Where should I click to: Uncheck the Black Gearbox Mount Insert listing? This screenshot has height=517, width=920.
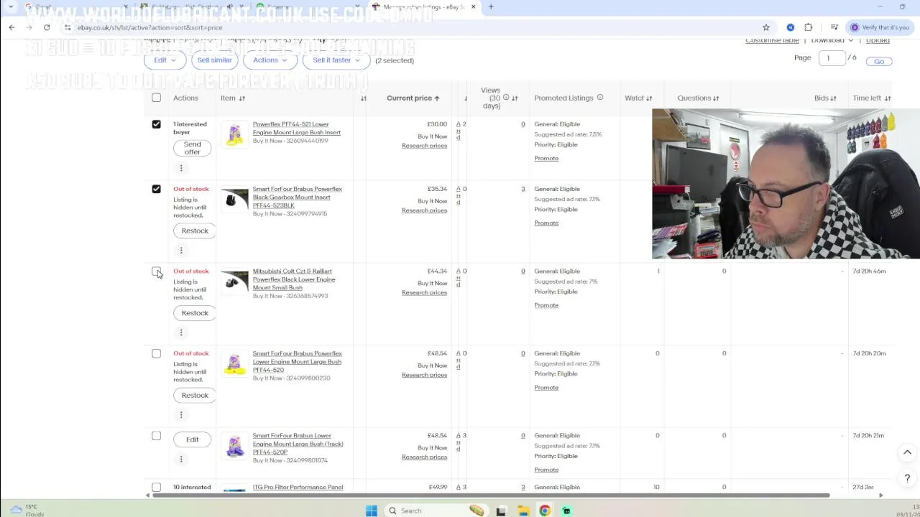156,189
